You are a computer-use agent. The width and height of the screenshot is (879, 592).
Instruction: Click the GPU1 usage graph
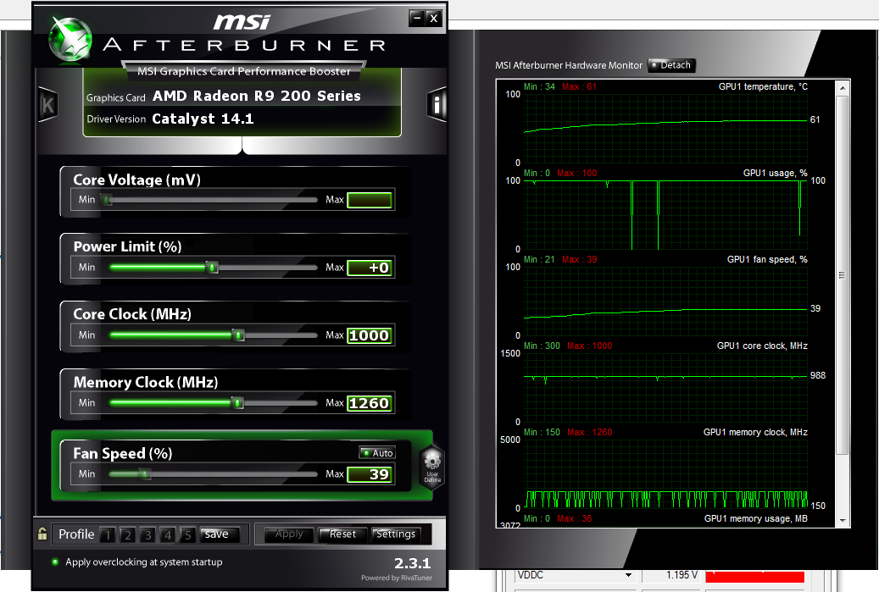(x=666, y=215)
